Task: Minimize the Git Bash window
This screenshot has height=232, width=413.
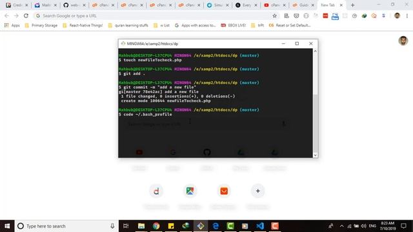Action: click(x=283, y=43)
